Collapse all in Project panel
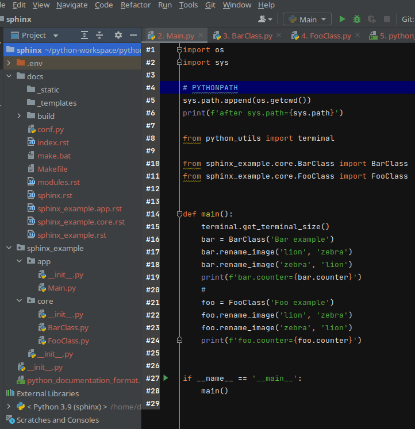This screenshot has height=429, width=415. (x=99, y=35)
